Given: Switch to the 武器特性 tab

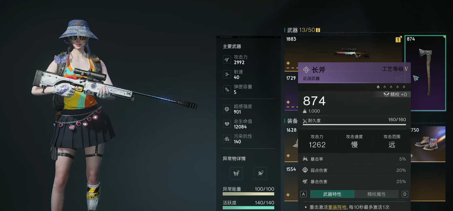Looking at the screenshot, I should (x=332, y=194).
